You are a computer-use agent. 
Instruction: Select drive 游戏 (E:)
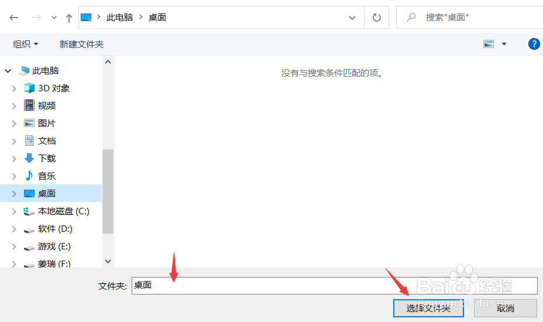click(54, 246)
